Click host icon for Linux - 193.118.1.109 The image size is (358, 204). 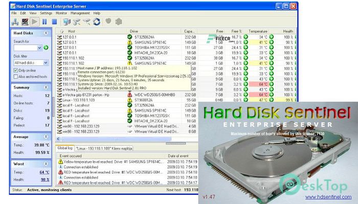(59, 100)
